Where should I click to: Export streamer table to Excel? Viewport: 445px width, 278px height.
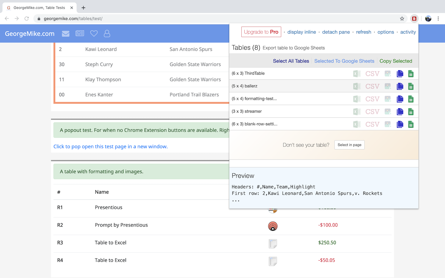tap(357, 112)
